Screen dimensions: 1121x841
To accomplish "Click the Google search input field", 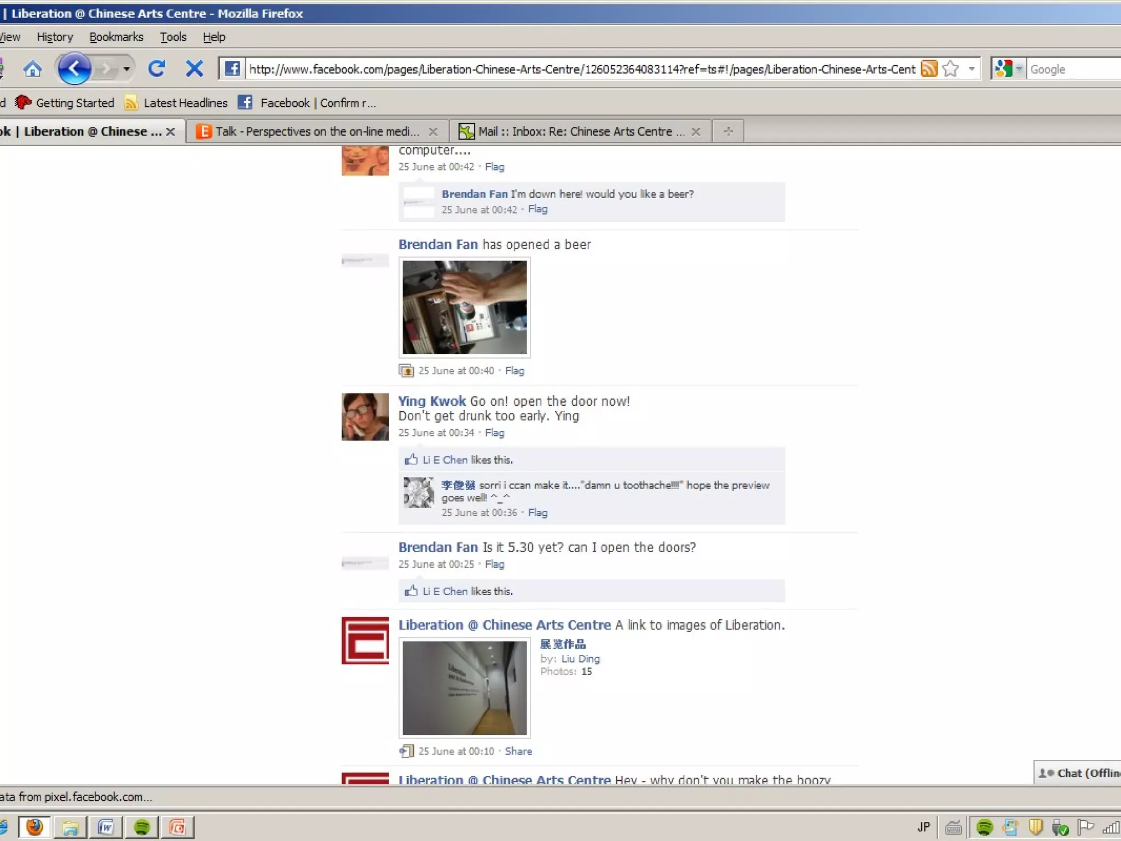I will tap(1073, 70).
